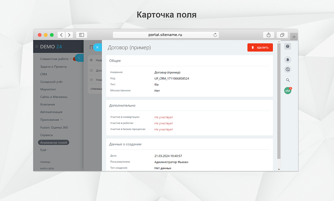334x201 pixels.
Task: Reload the page with the refresh icon
Action: [215, 35]
